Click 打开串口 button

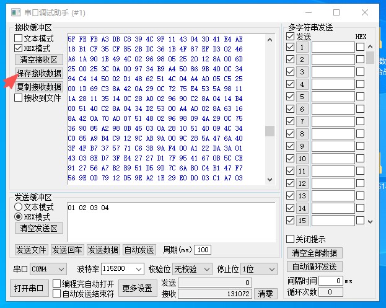coord(29,288)
